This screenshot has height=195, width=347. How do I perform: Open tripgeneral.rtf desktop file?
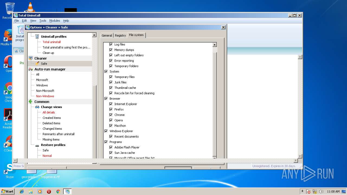[x=51, y=173]
